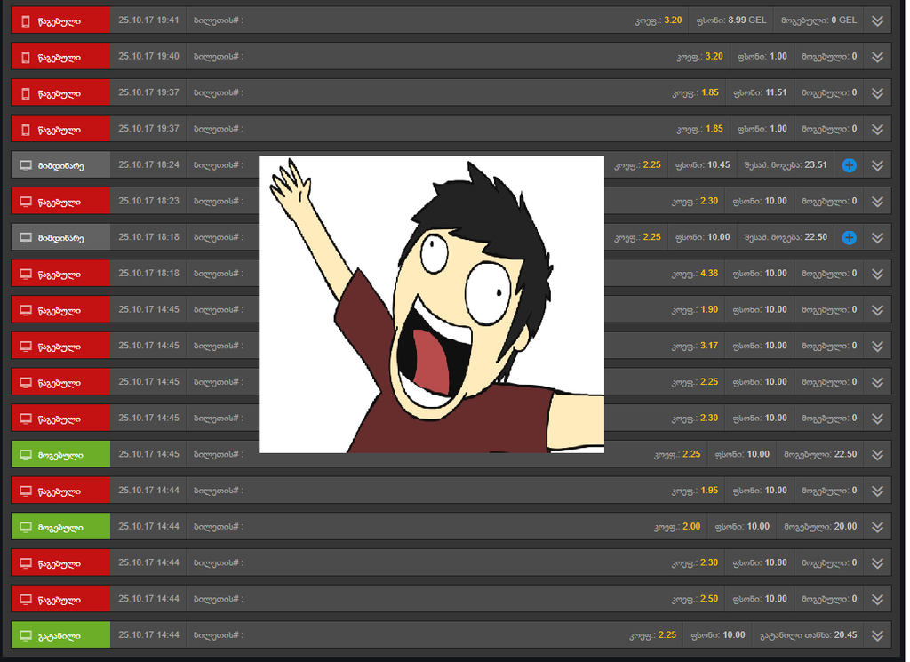Click the 25.10.17 19:41 timestamp
This screenshot has height=662, width=910.
pos(148,20)
